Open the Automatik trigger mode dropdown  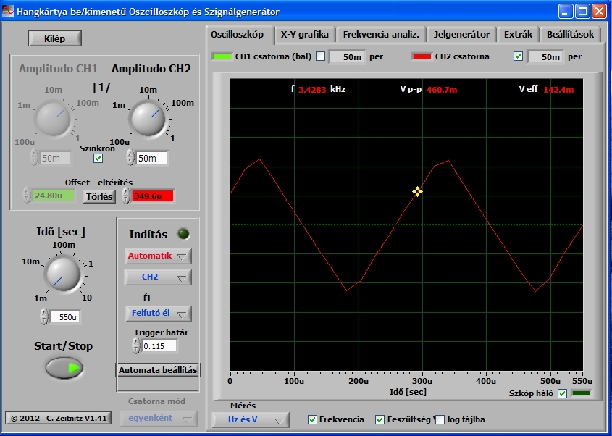point(158,256)
